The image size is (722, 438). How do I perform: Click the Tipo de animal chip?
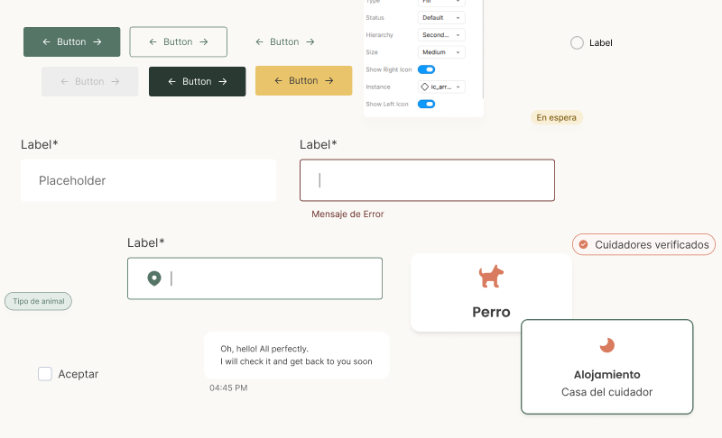click(38, 301)
